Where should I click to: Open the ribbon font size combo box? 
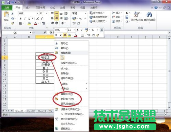click(x=44, y=14)
